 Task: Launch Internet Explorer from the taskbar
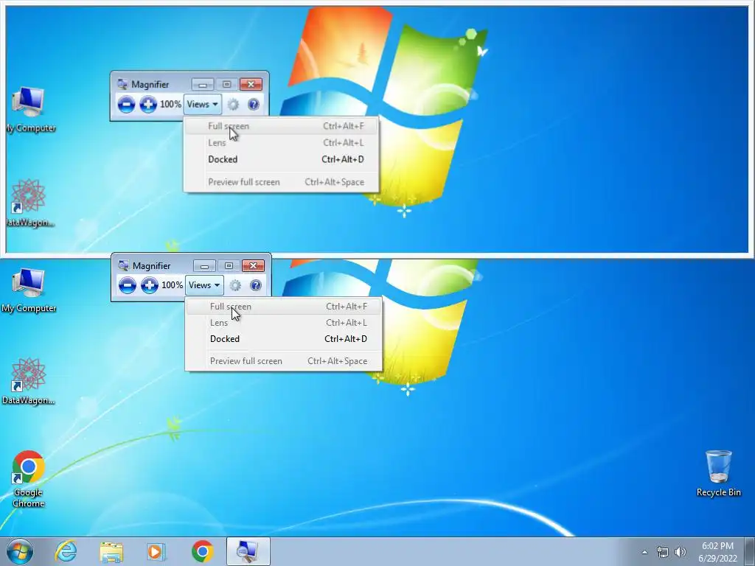point(66,551)
